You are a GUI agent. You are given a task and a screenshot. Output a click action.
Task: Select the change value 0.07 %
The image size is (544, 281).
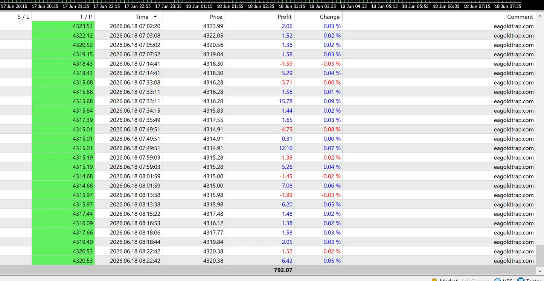pyautogui.click(x=332, y=148)
